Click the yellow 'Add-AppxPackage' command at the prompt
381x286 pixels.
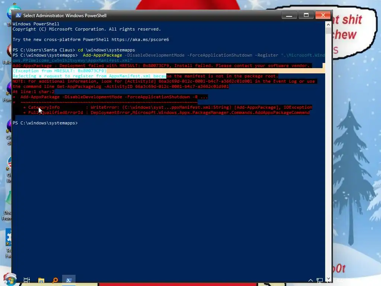(x=102, y=55)
